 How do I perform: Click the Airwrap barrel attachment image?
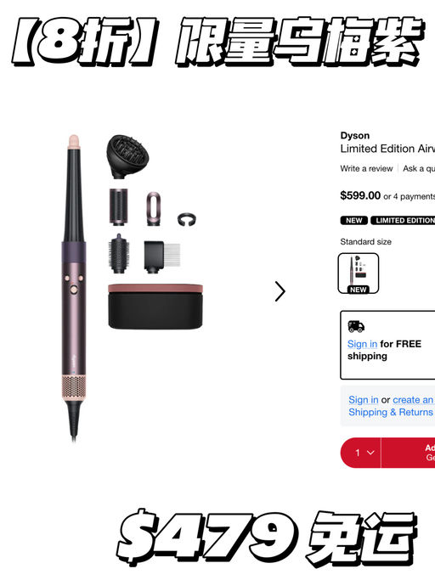pos(118,206)
